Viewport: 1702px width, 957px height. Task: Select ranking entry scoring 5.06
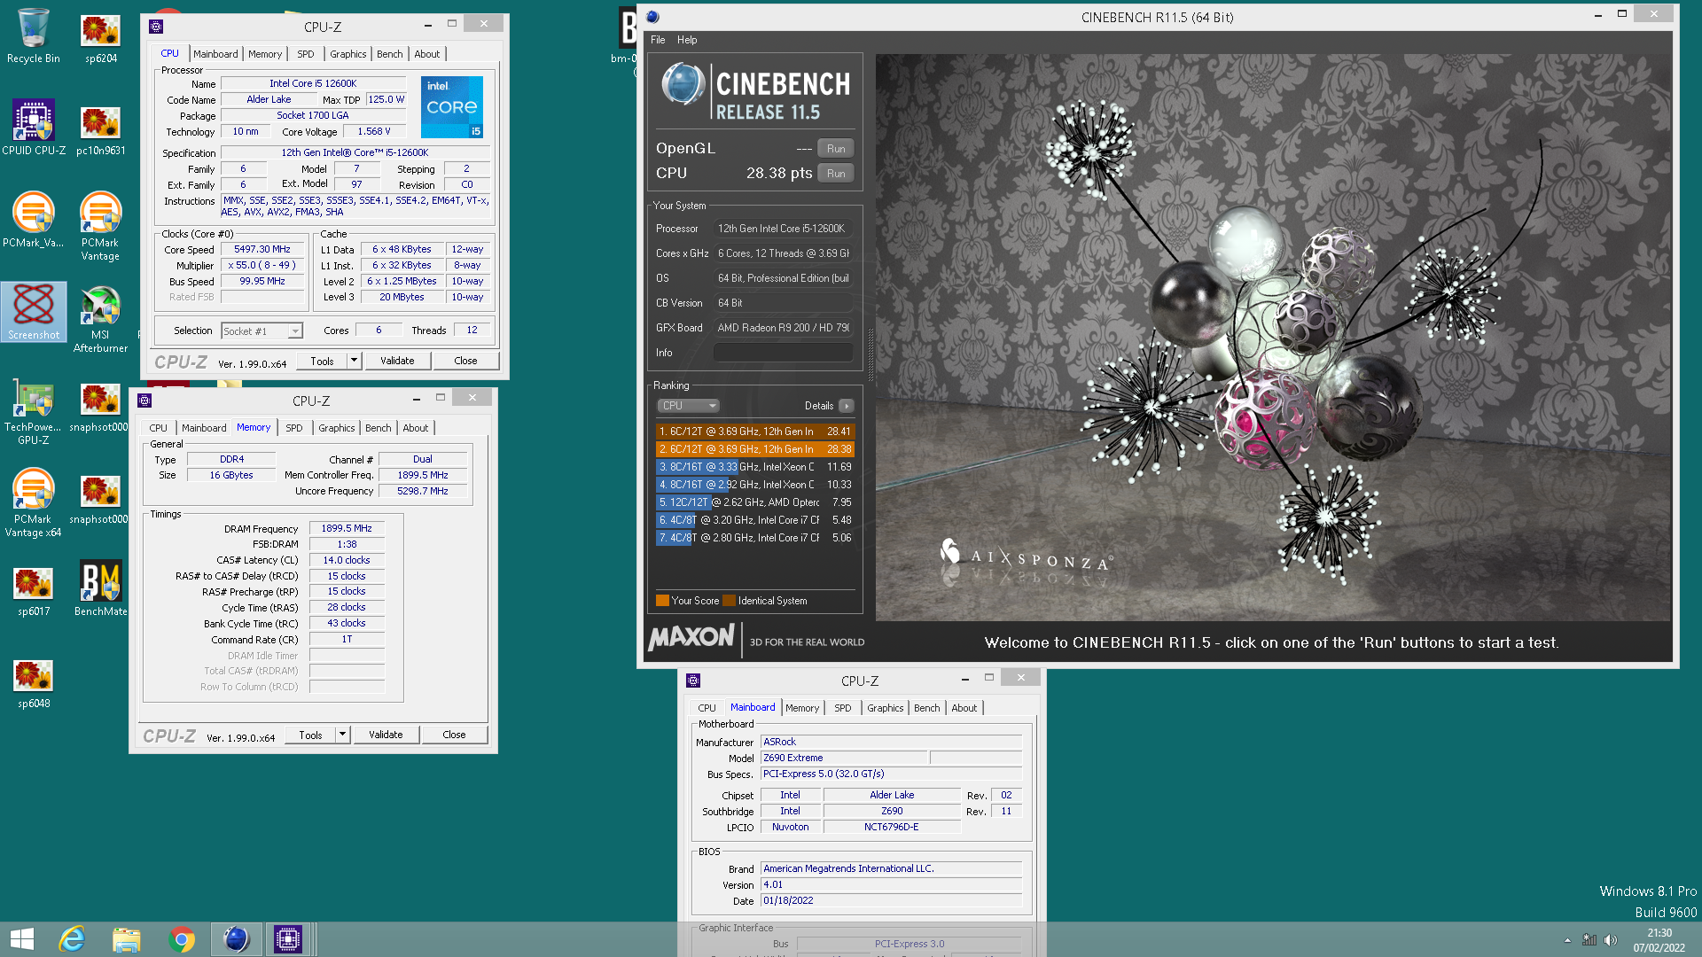click(755, 538)
